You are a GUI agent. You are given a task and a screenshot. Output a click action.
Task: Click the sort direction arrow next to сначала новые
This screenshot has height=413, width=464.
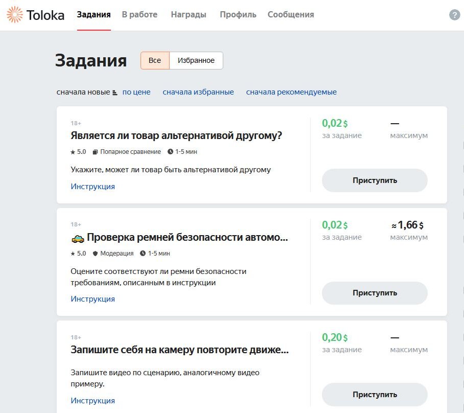[x=115, y=93]
